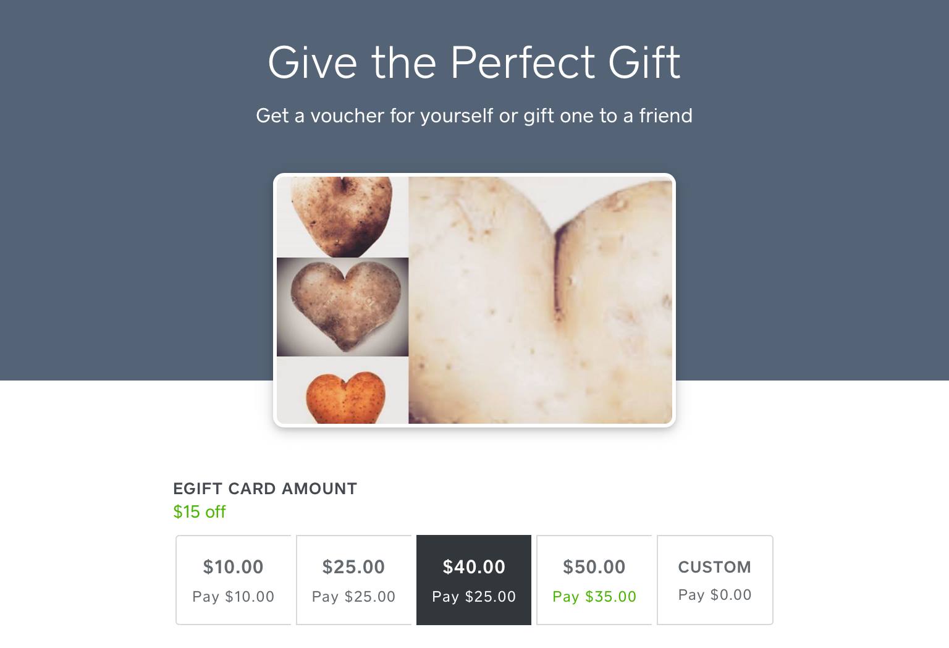Click the 'Pay $10.00' text

click(x=233, y=597)
